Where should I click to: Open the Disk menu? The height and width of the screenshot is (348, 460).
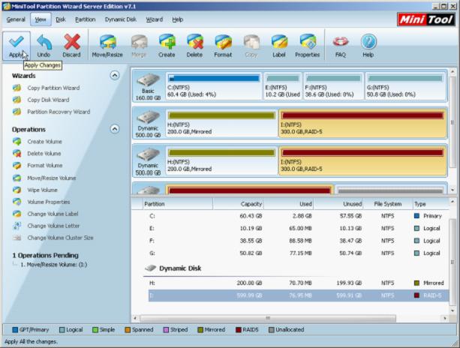coord(61,19)
